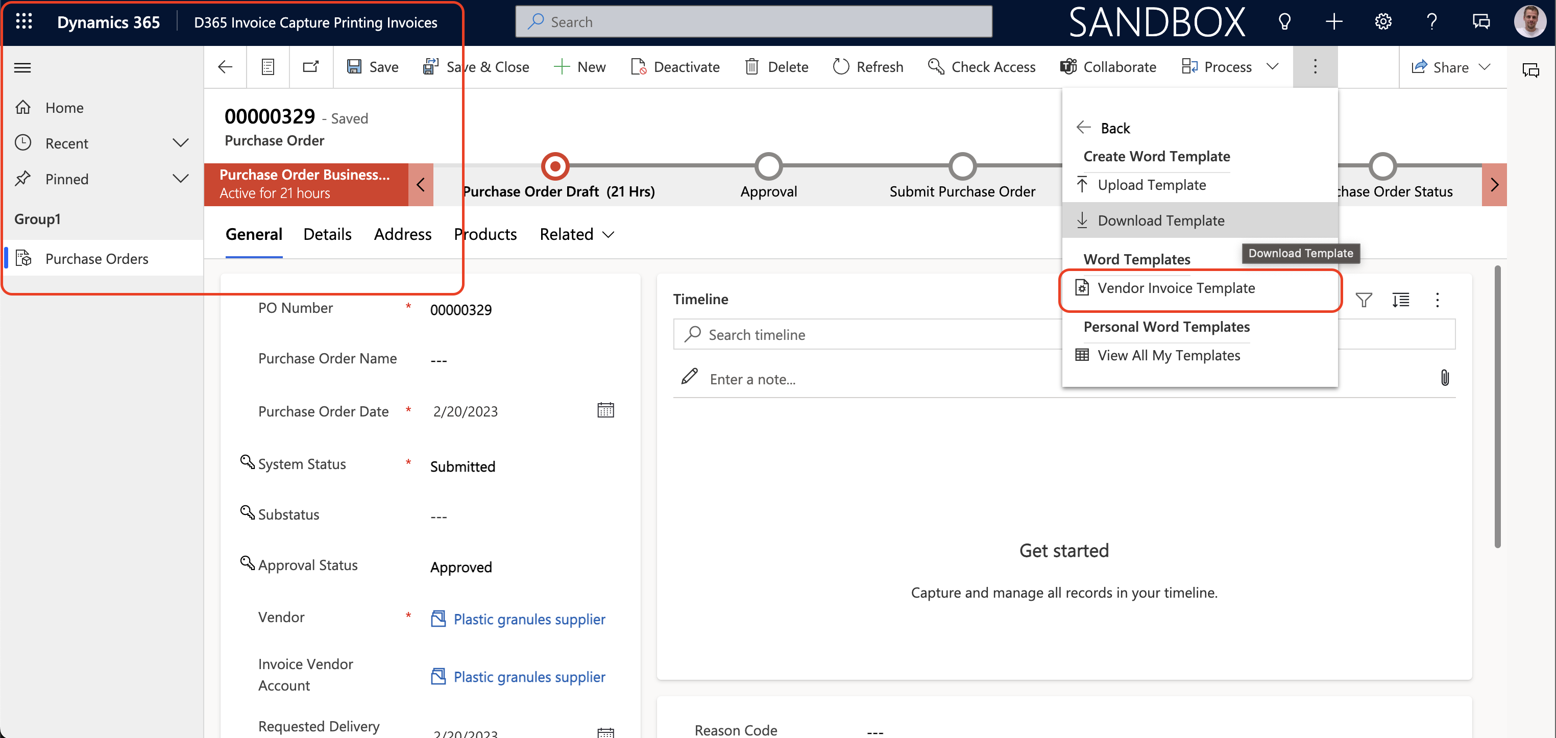Open timeline more options ellipsis
This screenshot has width=1556, height=738.
[x=1437, y=300]
